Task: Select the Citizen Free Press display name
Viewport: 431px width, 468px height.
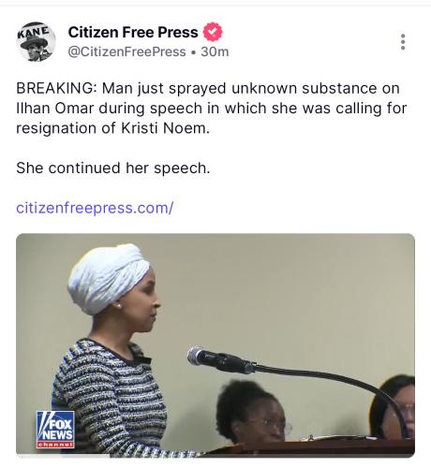Action: [133, 32]
